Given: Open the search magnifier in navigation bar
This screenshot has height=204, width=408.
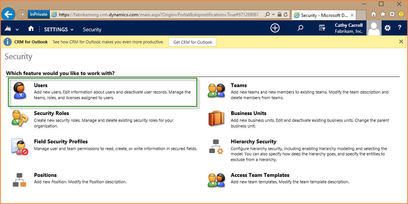Looking at the screenshot, I should click(x=300, y=28).
